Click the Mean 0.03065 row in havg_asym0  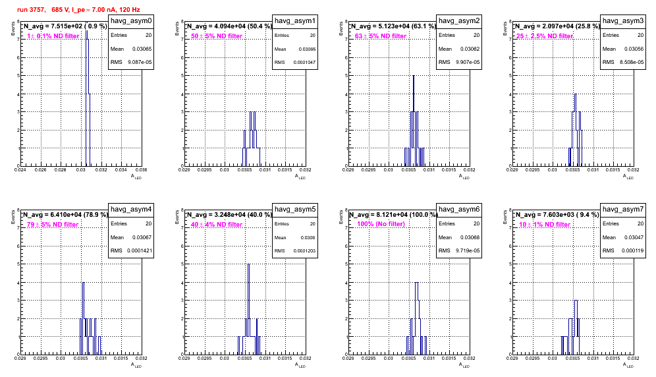click(x=131, y=49)
